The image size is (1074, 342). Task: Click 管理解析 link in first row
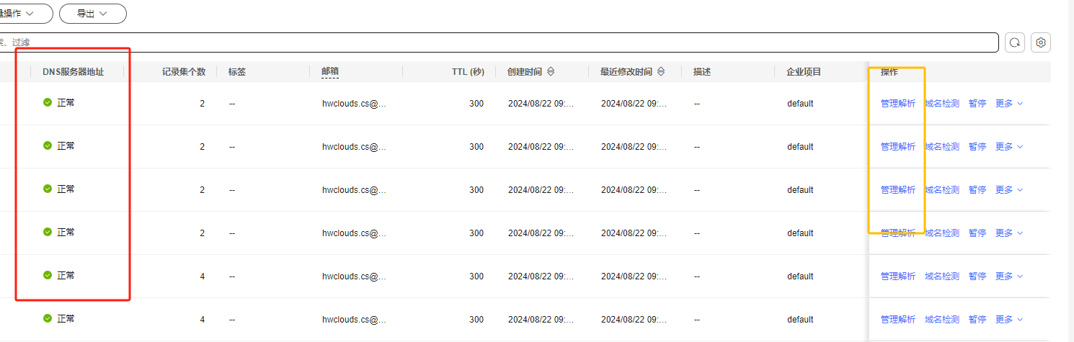click(898, 104)
